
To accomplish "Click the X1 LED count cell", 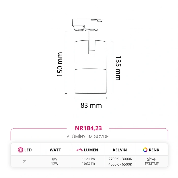I will [x=25, y=161].
